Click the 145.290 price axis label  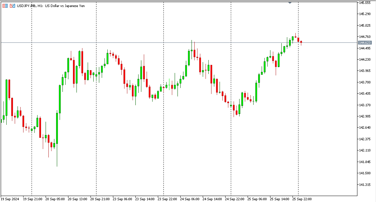365,14
